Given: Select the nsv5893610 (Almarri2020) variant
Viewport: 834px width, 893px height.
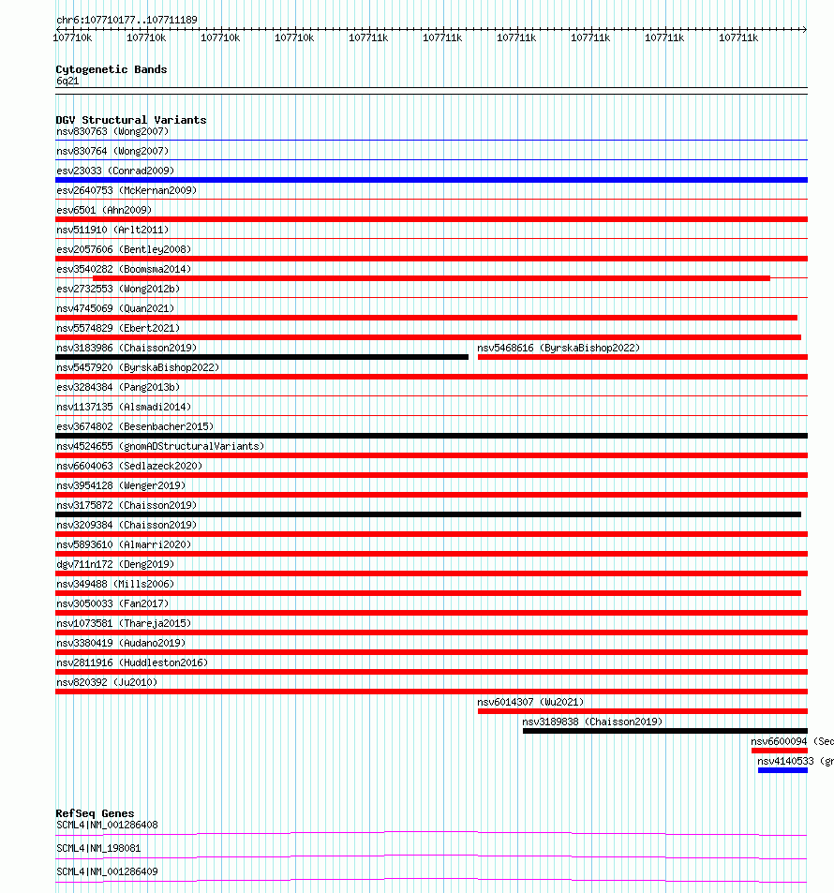Looking at the screenshot, I should [124, 545].
